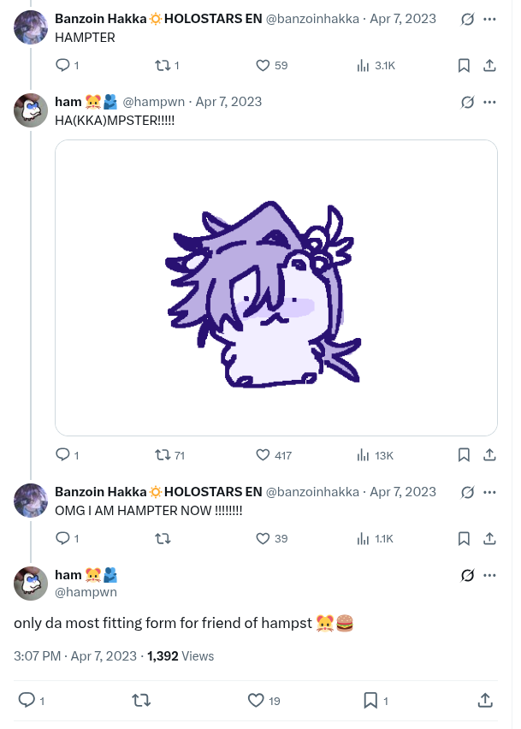Open more options on HAMPTER tweet
The height and width of the screenshot is (729, 521).
tap(489, 18)
